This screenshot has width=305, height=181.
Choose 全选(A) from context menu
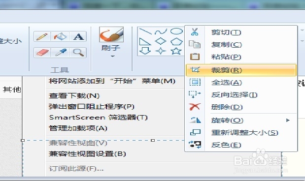(x=241, y=82)
